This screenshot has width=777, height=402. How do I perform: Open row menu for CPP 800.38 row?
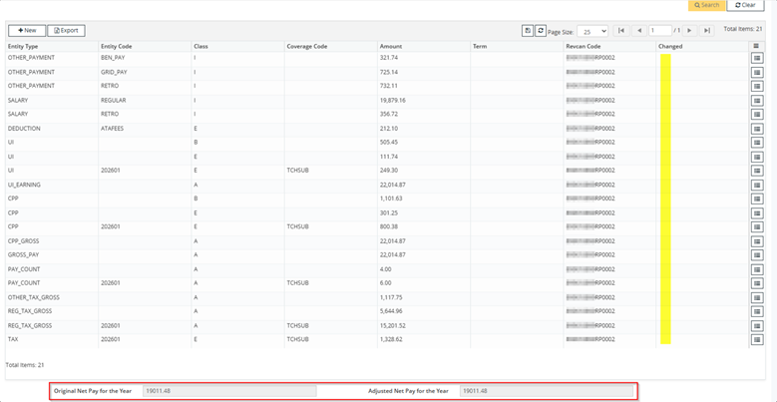[757, 227]
